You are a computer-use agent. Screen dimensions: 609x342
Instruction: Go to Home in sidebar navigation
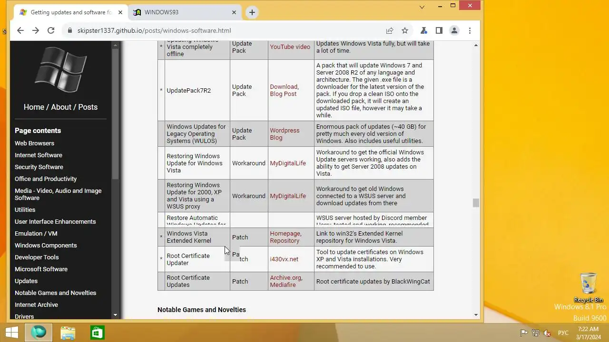click(34, 107)
